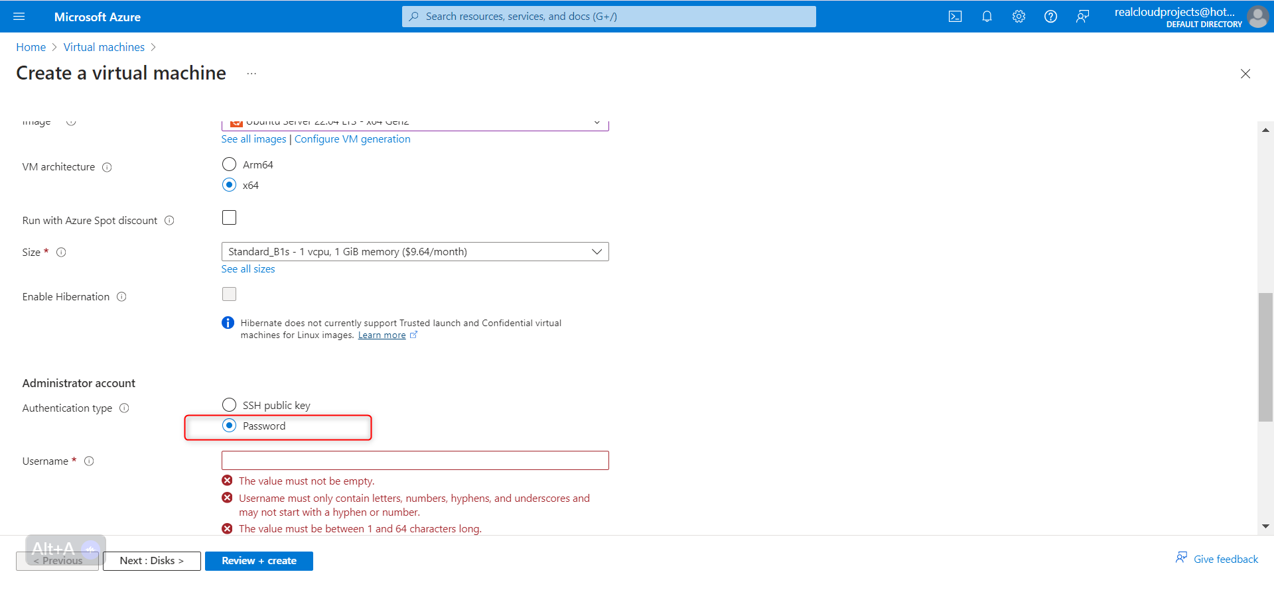Show info for Authentication type
Viewport: 1274px width, 590px height.
124,408
